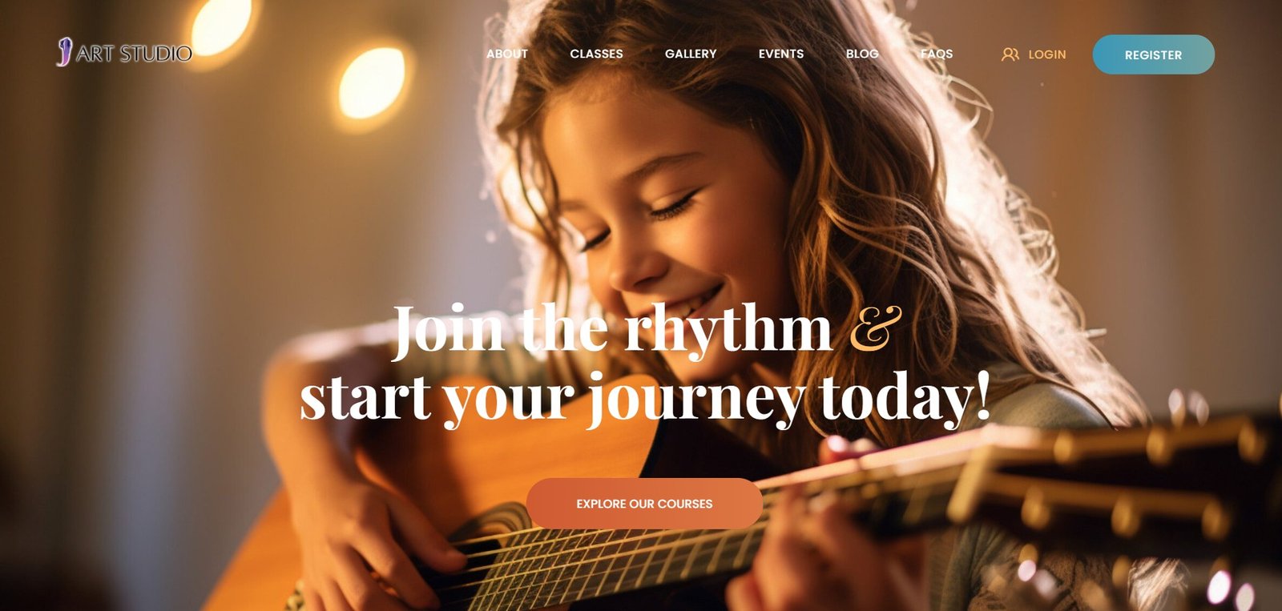This screenshot has width=1282, height=611.
Task: Click the purple Art Studio logo emblem
Action: 64,52
